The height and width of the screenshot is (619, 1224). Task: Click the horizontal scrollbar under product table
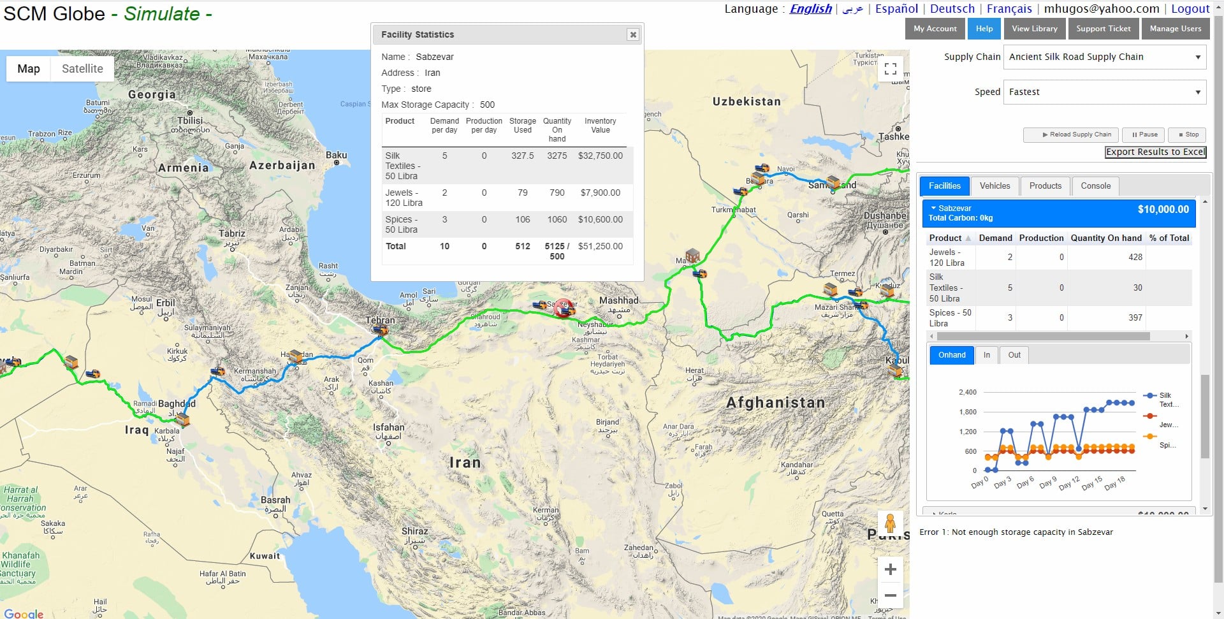(x=1043, y=336)
